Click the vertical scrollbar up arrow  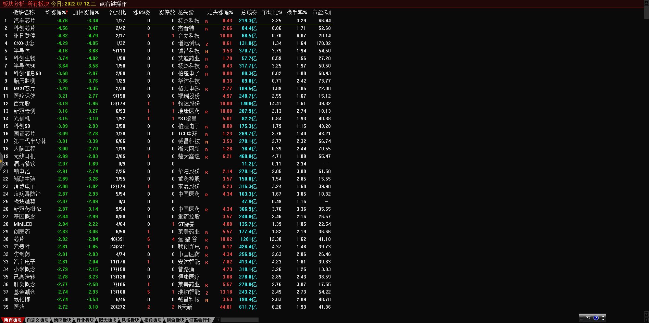pos(646,3)
